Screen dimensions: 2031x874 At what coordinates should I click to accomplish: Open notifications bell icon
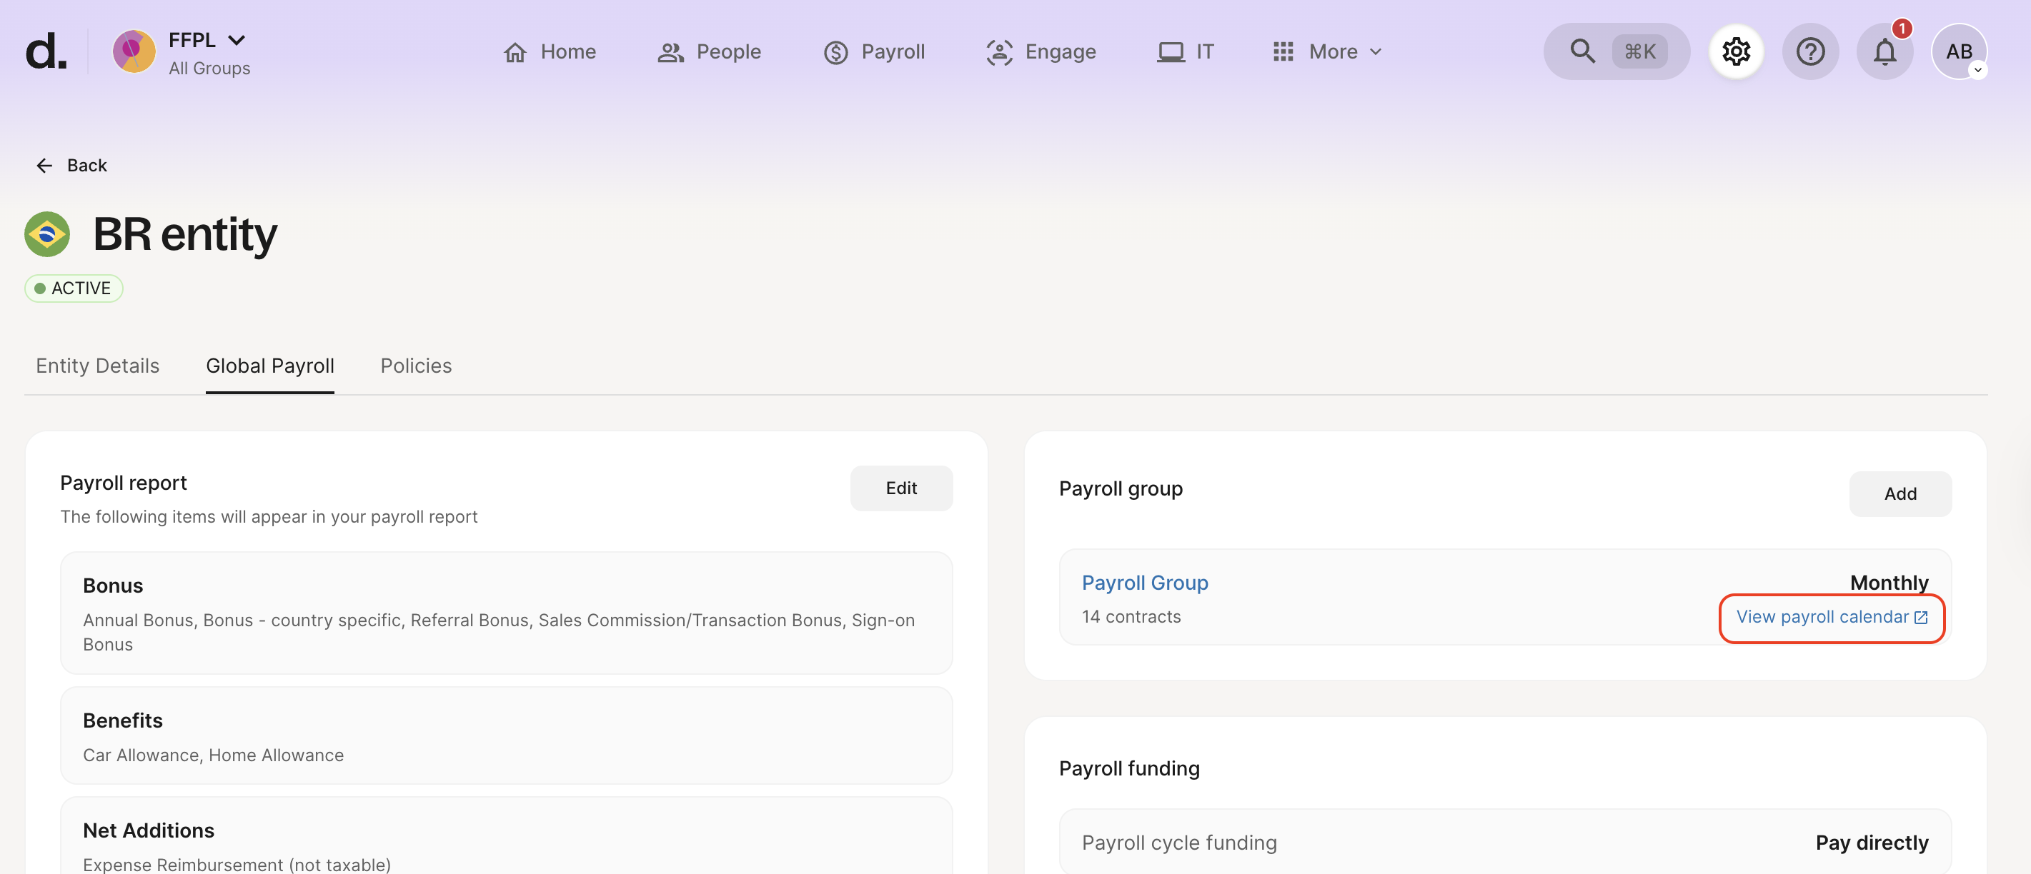[x=1885, y=51]
